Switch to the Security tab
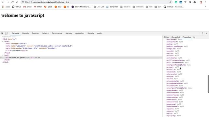The height and width of the screenshot is (117, 209). point(91,33)
